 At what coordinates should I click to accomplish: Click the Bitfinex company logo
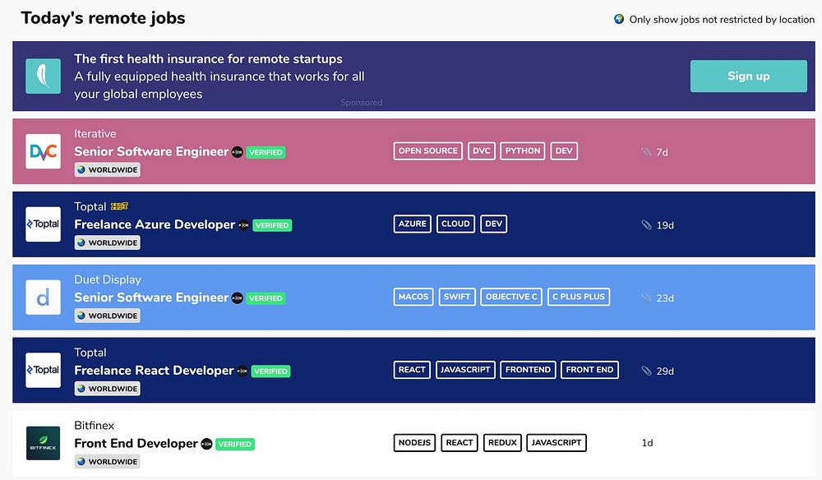pyautogui.click(x=43, y=443)
